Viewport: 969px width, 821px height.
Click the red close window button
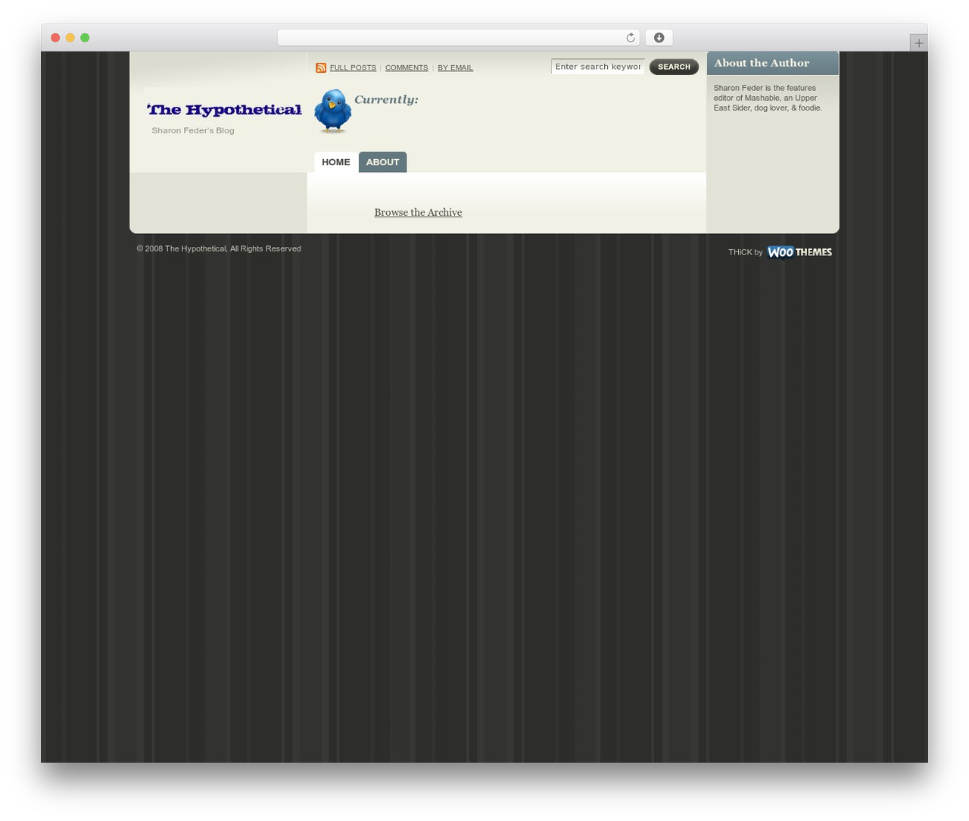pos(55,38)
